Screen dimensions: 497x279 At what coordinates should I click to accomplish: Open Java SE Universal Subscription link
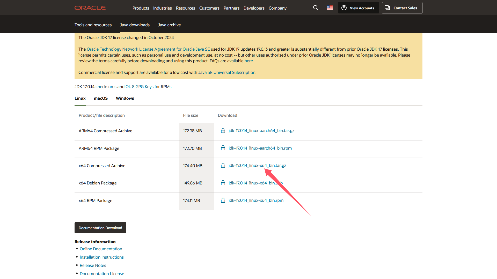pos(227,72)
